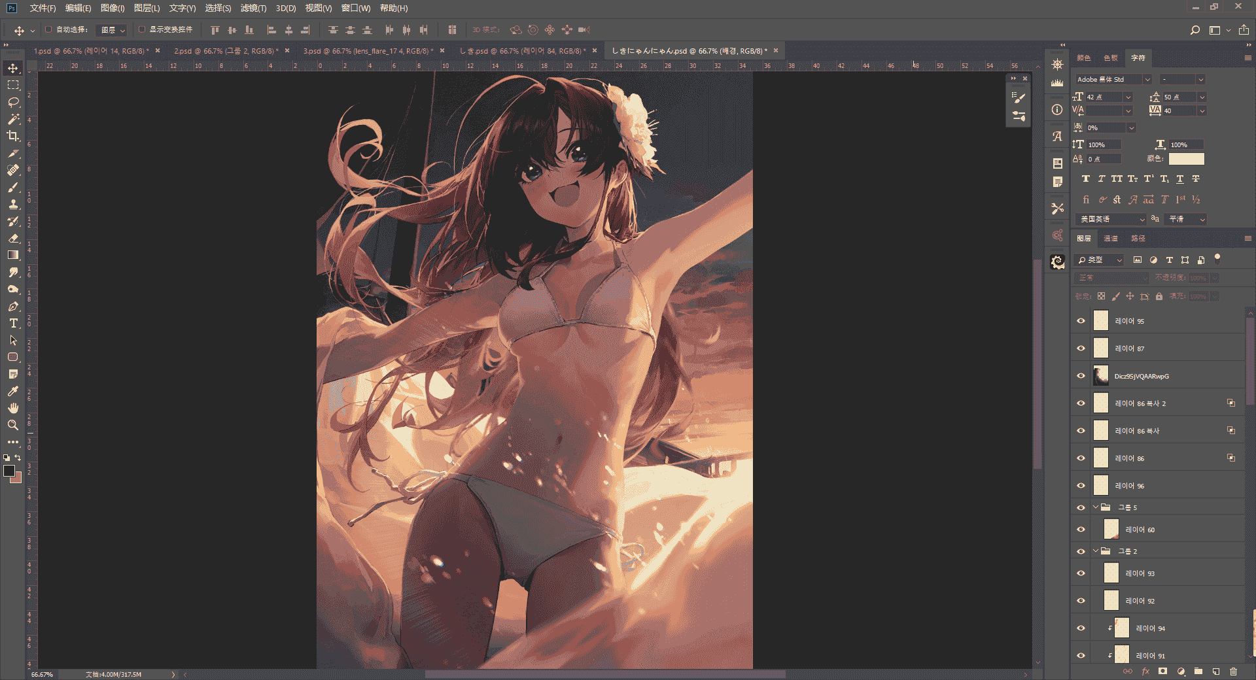This screenshot has height=680, width=1256.
Task: Switch to the 颜色 panel tab
Action: [1083, 58]
